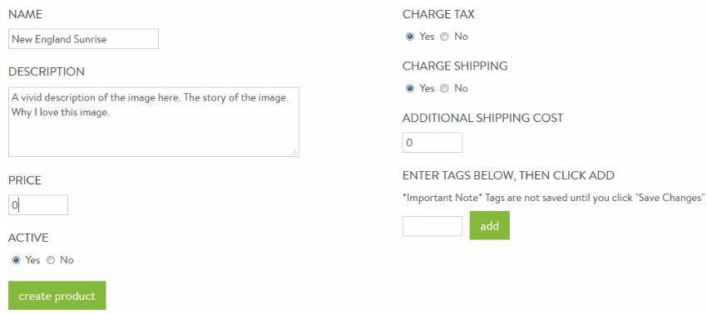Select Yes under Charge Tax
707x314 pixels.
tap(410, 37)
